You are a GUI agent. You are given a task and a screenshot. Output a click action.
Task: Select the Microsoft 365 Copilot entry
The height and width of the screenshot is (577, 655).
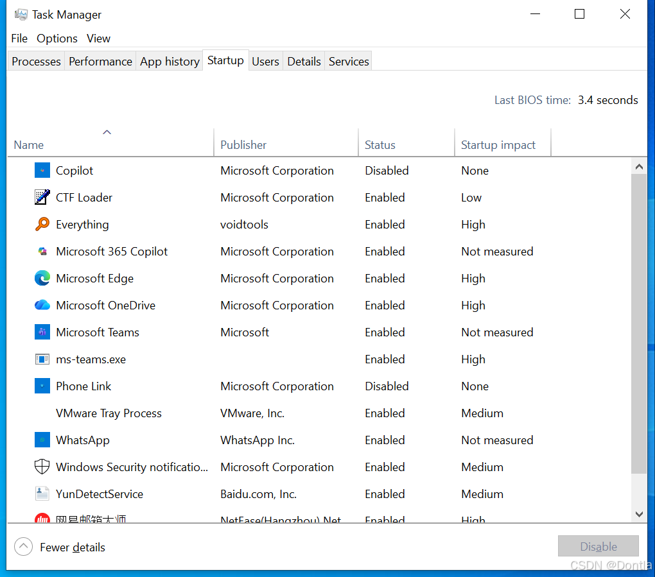112,252
